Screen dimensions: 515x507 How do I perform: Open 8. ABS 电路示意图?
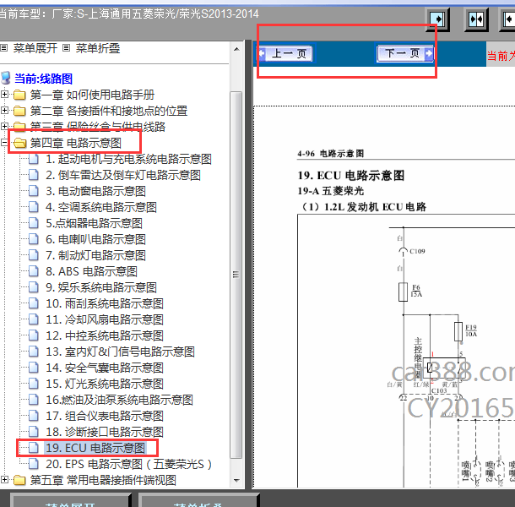point(91,271)
